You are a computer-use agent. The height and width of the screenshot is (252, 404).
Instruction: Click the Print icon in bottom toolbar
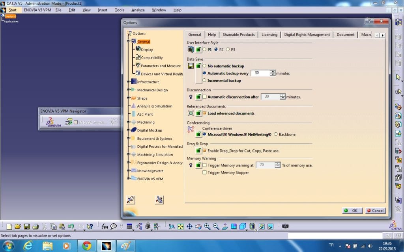point(36,226)
